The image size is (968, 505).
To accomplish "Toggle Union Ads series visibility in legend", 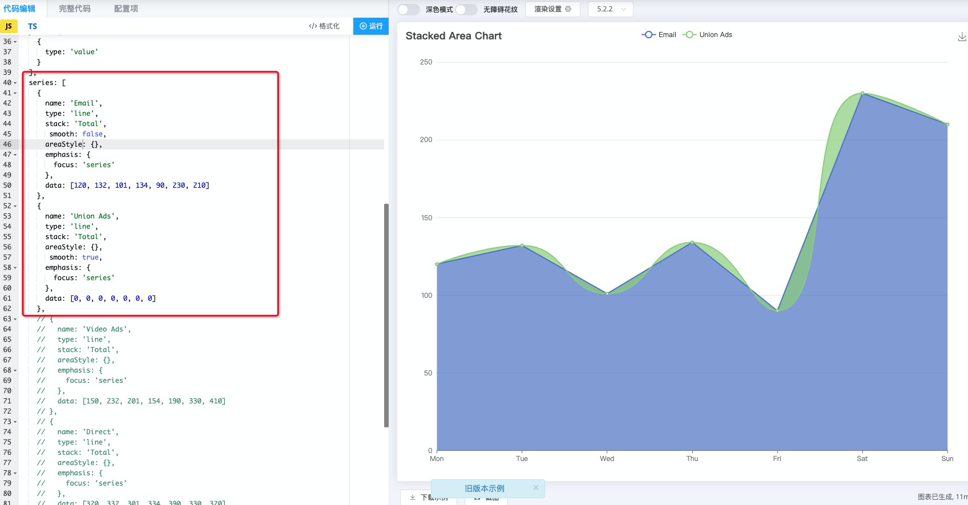I will [707, 35].
